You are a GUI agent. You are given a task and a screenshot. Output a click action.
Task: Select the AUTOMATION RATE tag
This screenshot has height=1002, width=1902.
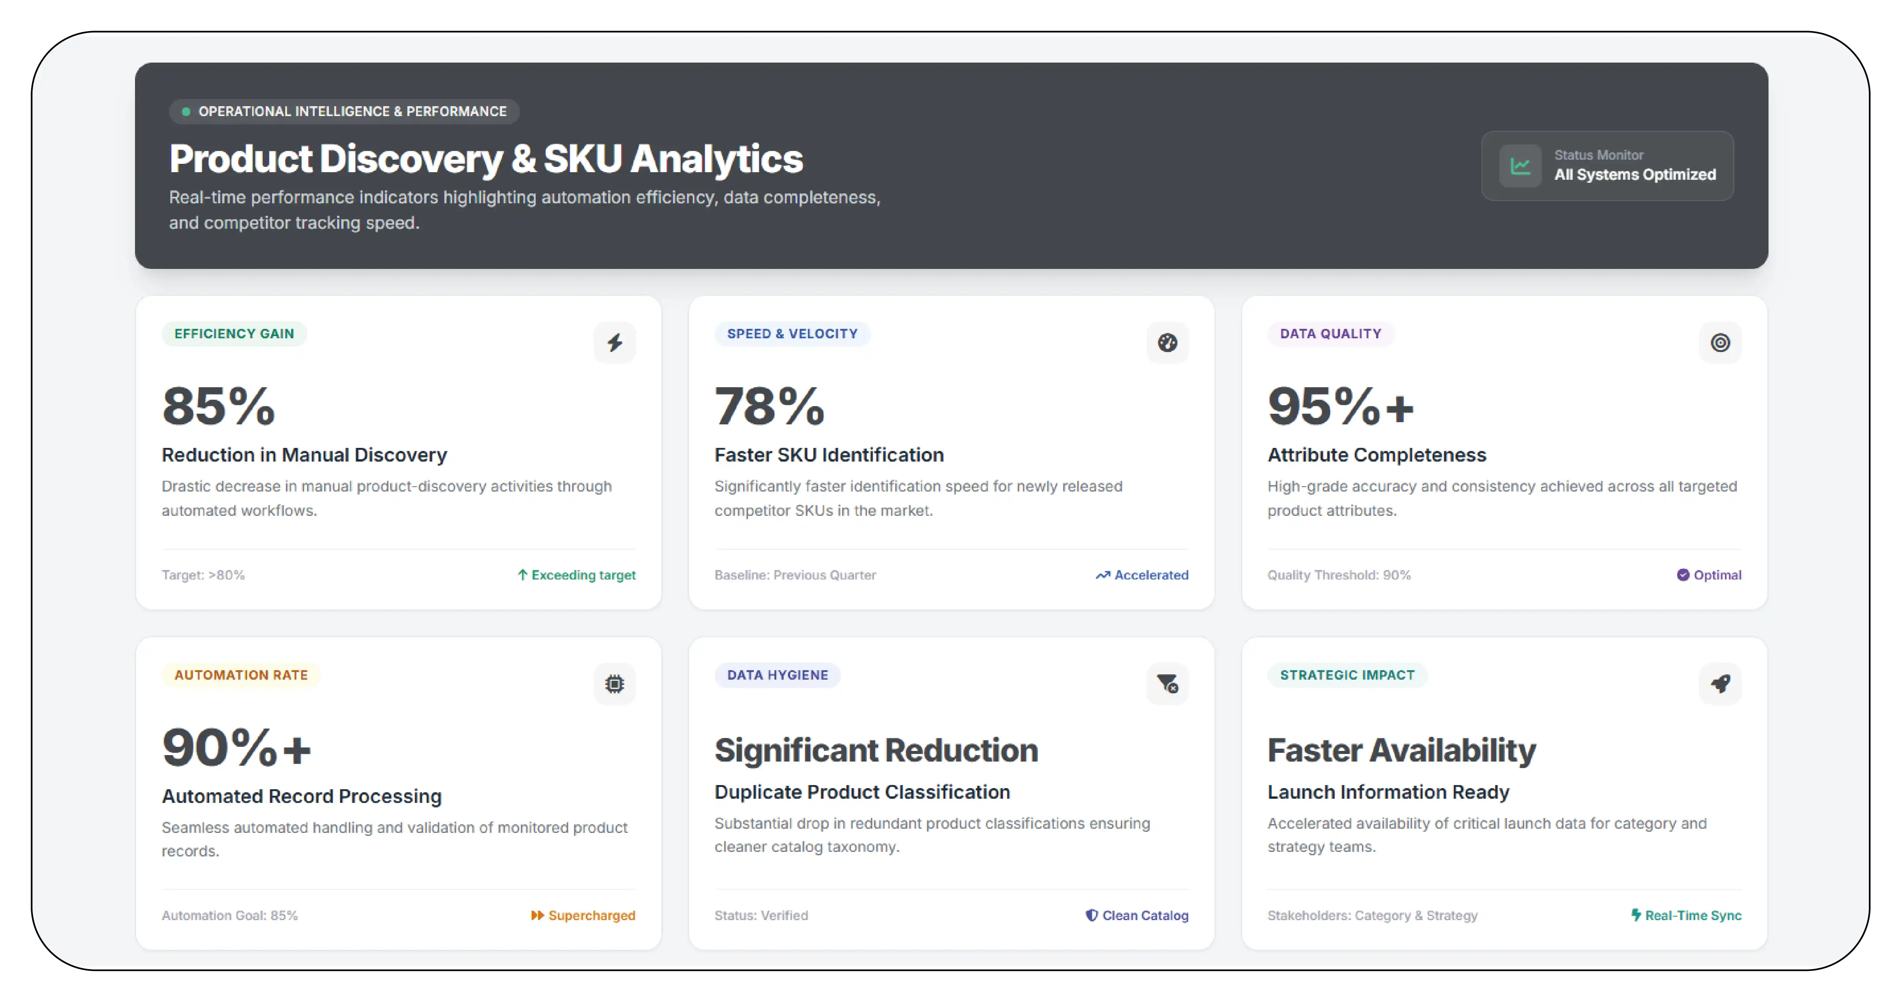(x=241, y=675)
